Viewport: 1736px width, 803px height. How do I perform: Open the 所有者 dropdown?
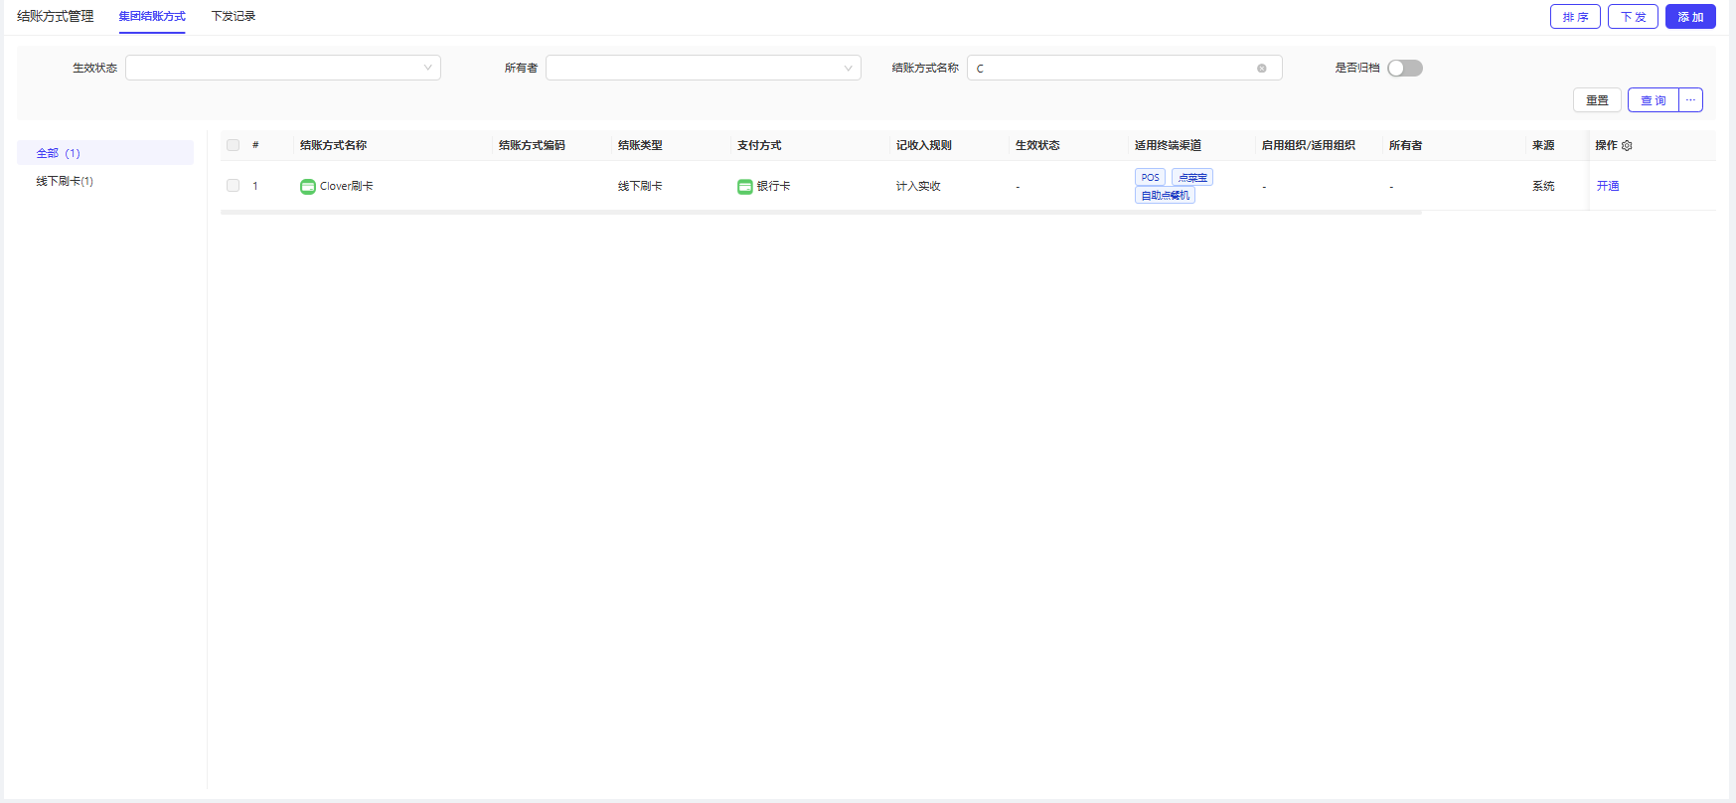click(x=704, y=68)
